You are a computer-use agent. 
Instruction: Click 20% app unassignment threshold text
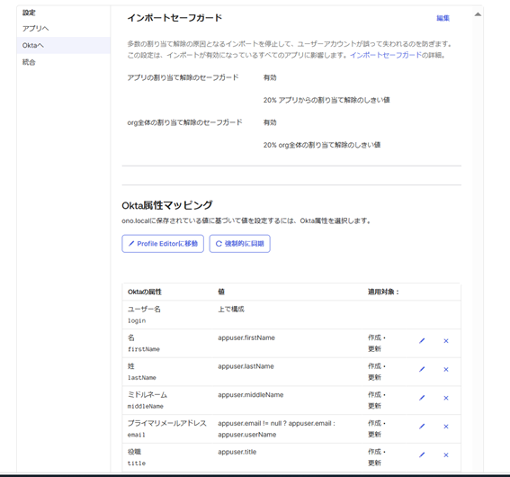(x=327, y=100)
